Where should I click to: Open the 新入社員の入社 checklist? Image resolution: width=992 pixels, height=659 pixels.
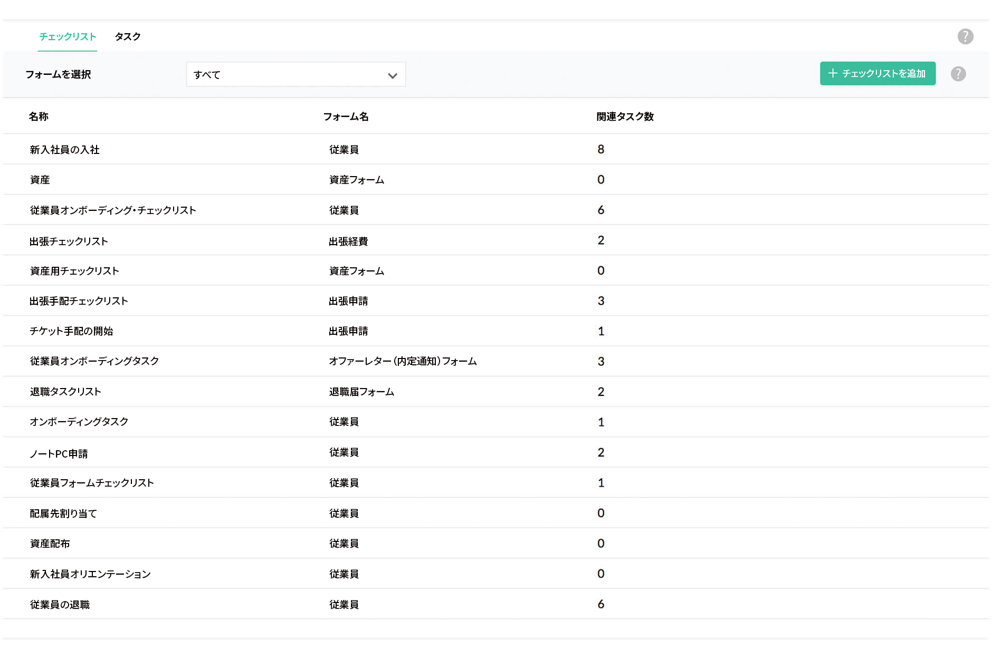coord(65,149)
